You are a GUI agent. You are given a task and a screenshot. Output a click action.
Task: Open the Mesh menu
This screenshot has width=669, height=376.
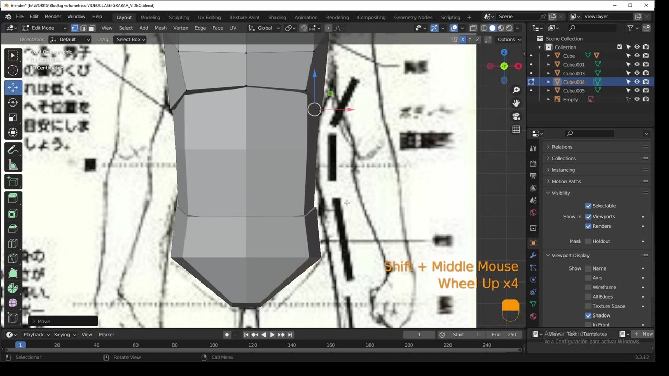(160, 28)
